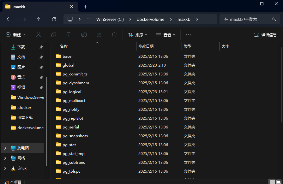The height and width of the screenshot is (184, 283).
Task: Unpin the Documents (文档) quick access item
Action: click(41, 57)
